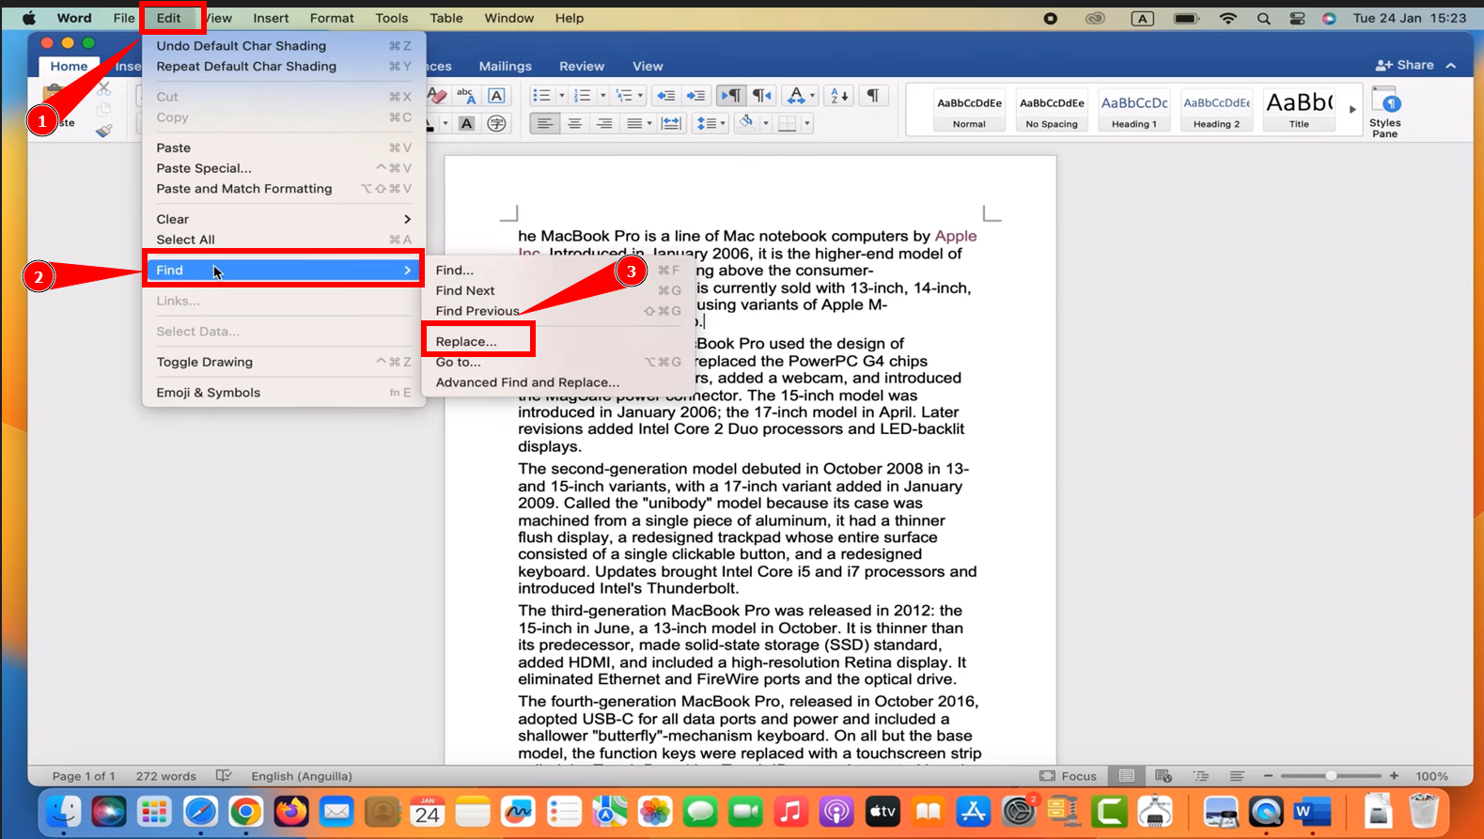Viewport: 1484px width, 839px height.
Task: Expand the line spacing dropdown
Action: coord(723,124)
